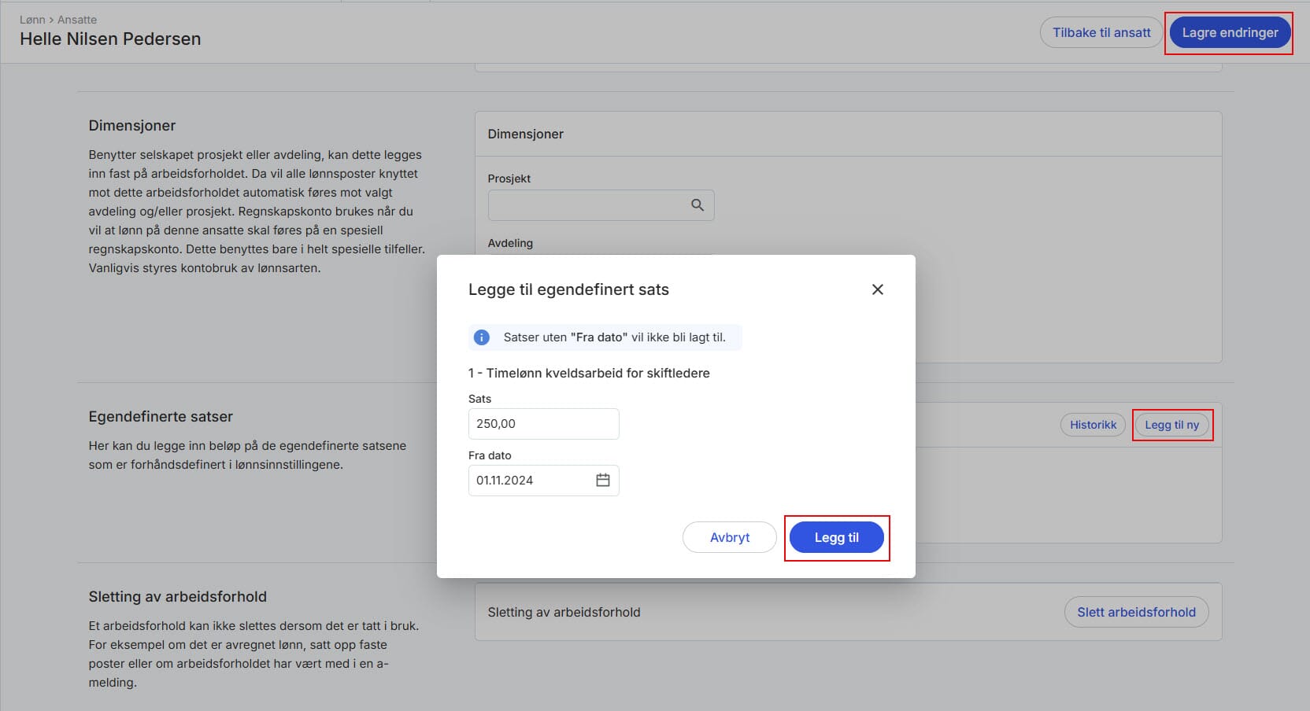This screenshot has width=1310, height=711.
Task: Go back via Tilbake til ansatt
Action: pyautogui.click(x=1101, y=32)
